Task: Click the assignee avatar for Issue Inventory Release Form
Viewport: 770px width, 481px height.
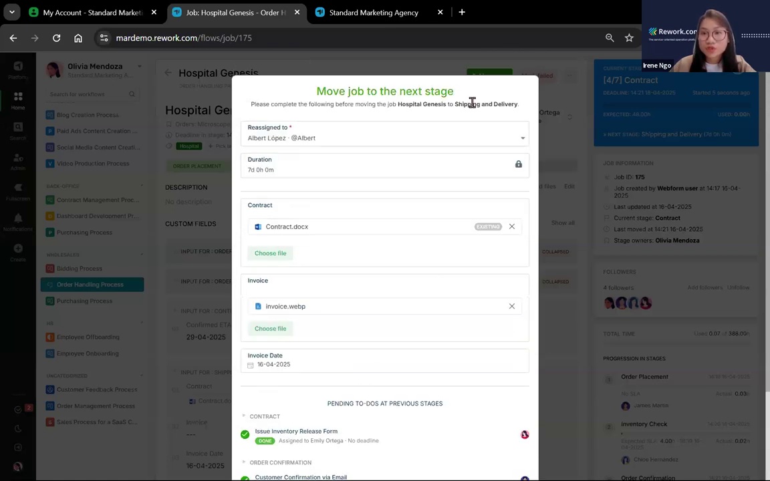Action: point(525,434)
